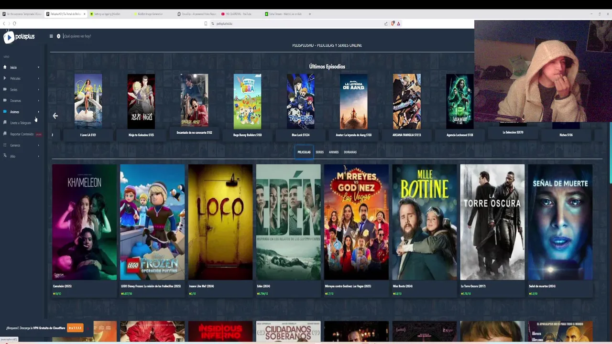Viewport: 612px width, 344px height.
Task: Expand the Animes submenu arrow
Action: (39, 112)
